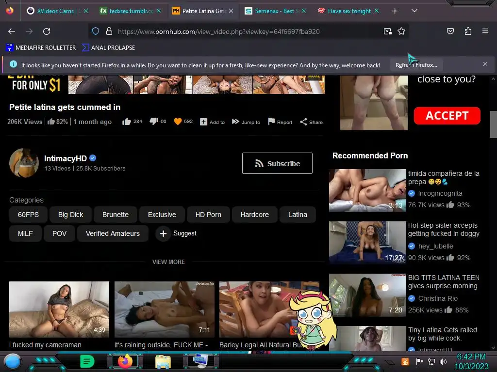
Task: Open the Action Center flag tray icon
Action: pos(419,361)
